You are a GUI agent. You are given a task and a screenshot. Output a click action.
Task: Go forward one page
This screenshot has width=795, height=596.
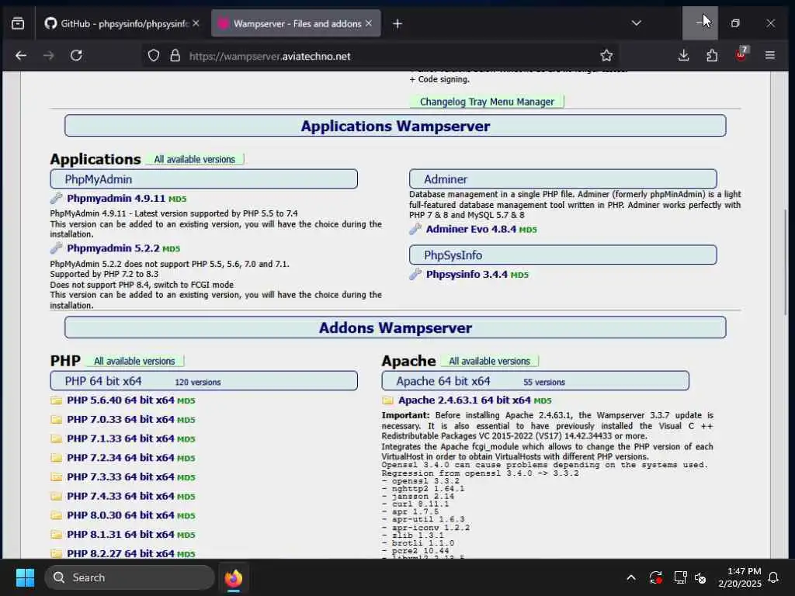pos(49,56)
